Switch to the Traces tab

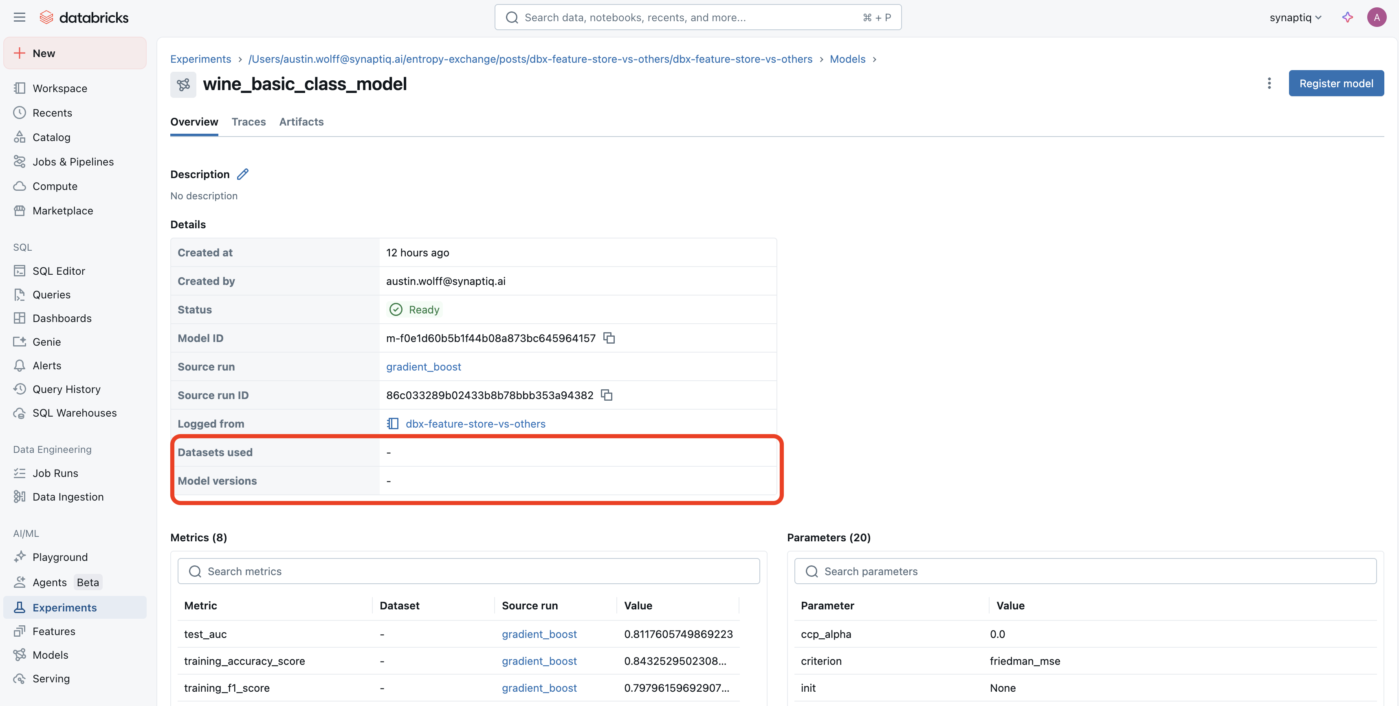coord(248,122)
